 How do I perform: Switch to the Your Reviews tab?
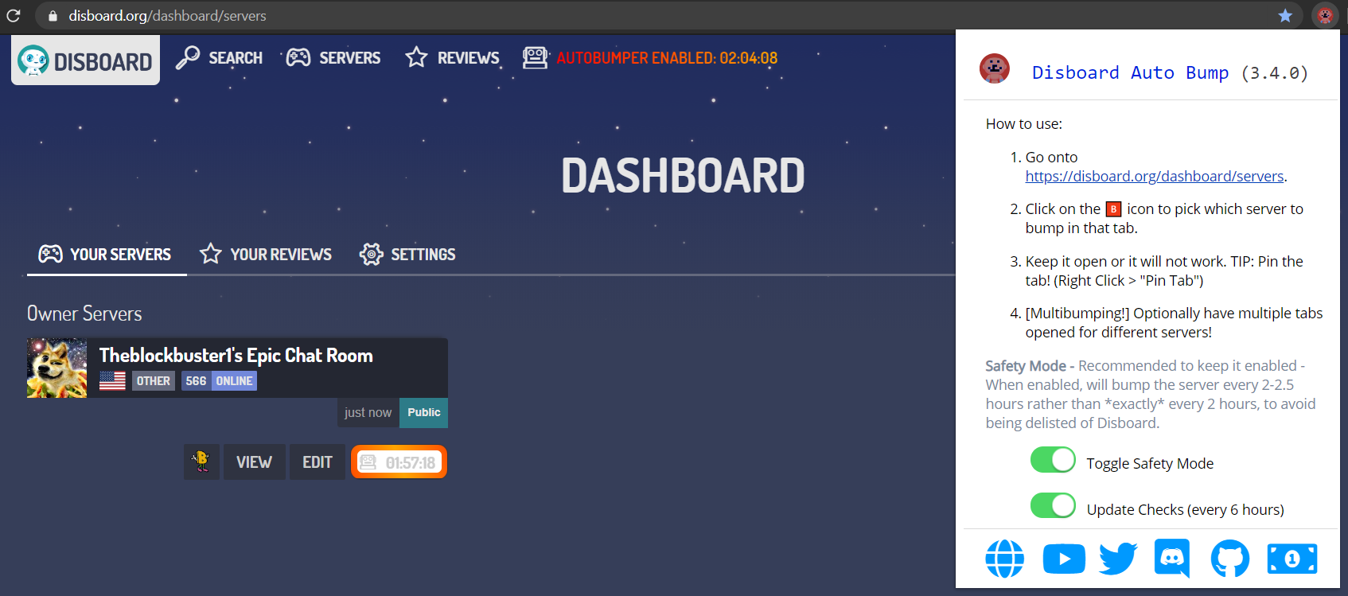[266, 255]
